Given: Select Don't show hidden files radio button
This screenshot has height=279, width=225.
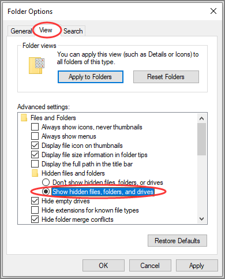Looking at the screenshot, I should pyautogui.click(x=46, y=183).
